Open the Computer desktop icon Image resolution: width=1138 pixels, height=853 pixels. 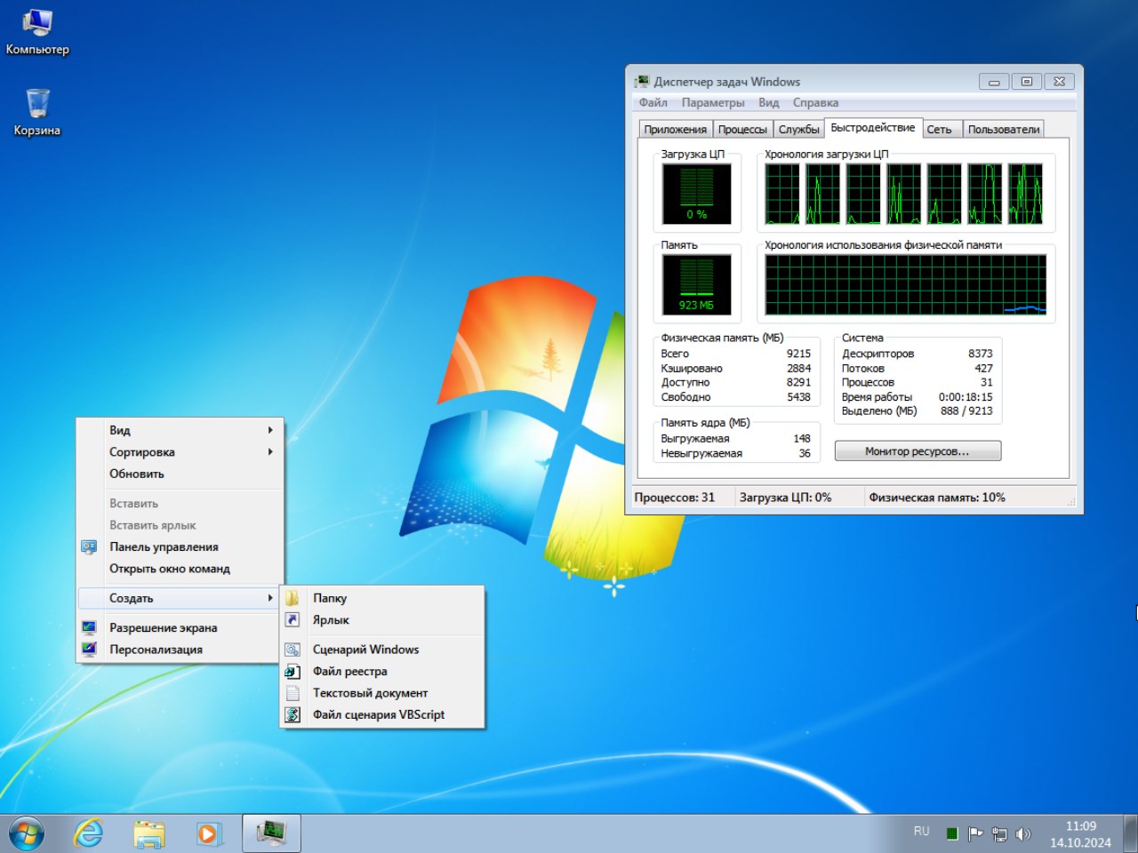37,30
